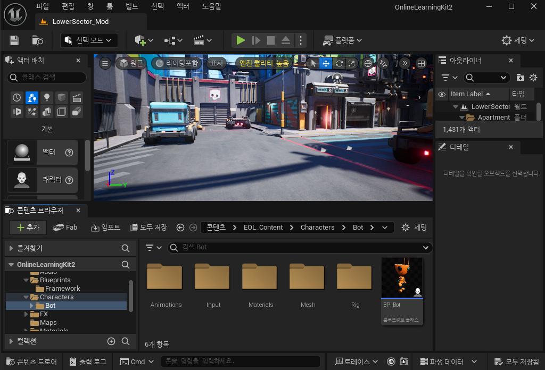The image size is (545, 370).
Task: Click the Lights category icon in actor panel
Action: (47, 98)
